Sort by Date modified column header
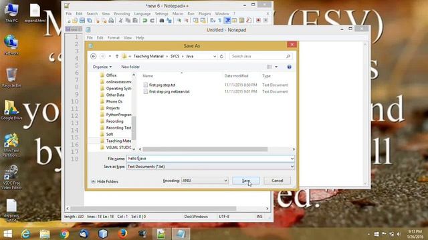The image size is (428, 240). (236, 76)
